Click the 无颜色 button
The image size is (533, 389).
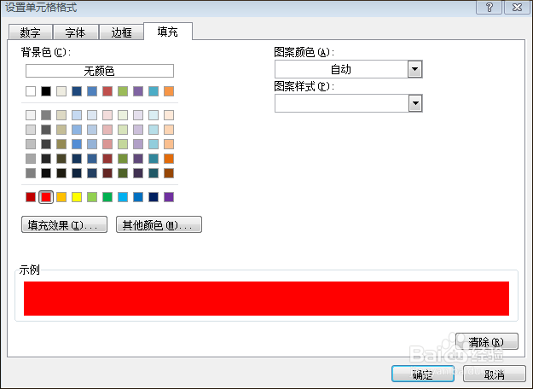(x=100, y=71)
